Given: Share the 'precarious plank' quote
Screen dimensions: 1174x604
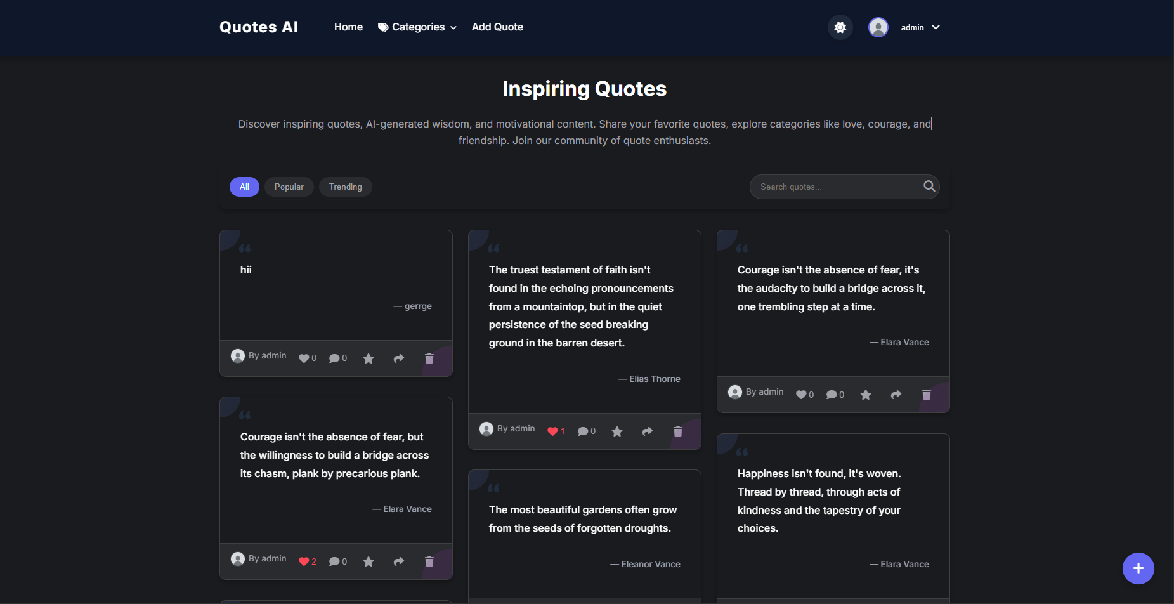Looking at the screenshot, I should point(399,561).
